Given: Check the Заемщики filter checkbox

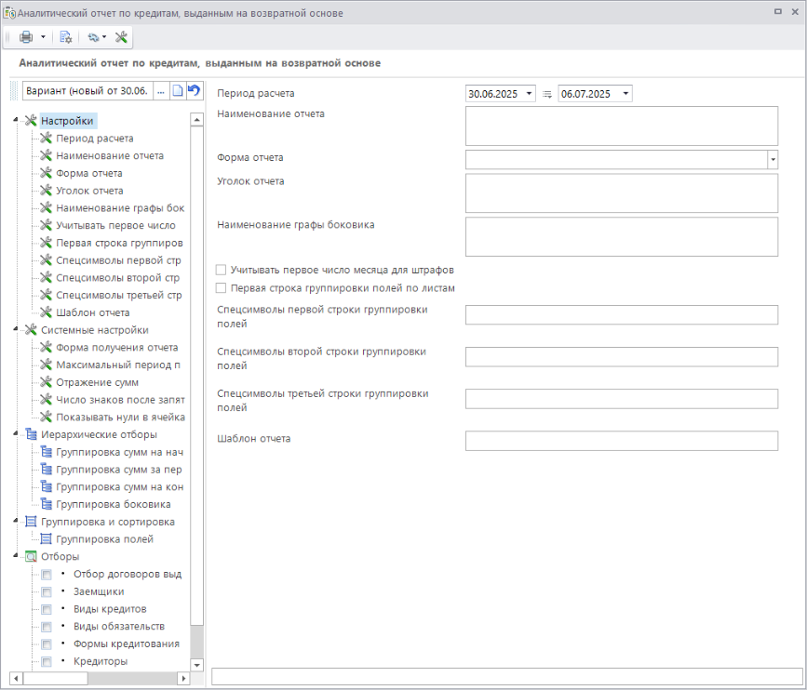Looking at the screenshot, I should pyautogui.click(x=47, y=591).
